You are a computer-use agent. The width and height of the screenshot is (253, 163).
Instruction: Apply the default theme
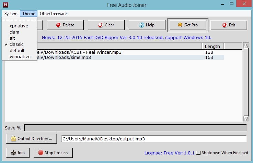click(17, 51)
